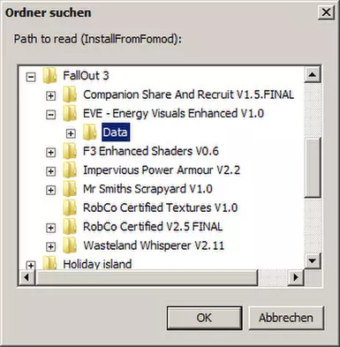Select the Holiday island folder
The height and width of the screenshot is (347, 340).
click(x=97, y=264)
